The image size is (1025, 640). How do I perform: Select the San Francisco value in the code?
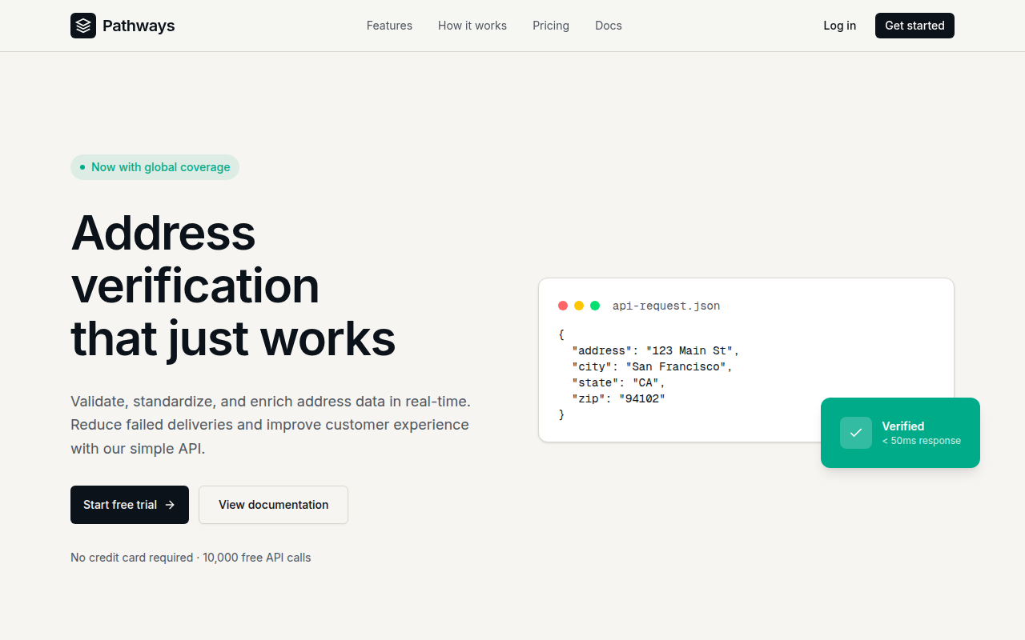point(677,366)
